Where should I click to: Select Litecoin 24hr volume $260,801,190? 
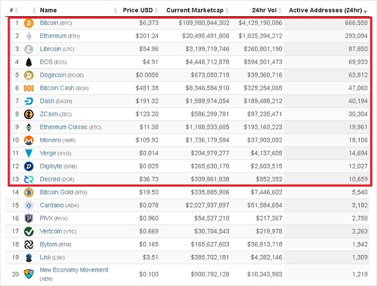pos(263,49)
